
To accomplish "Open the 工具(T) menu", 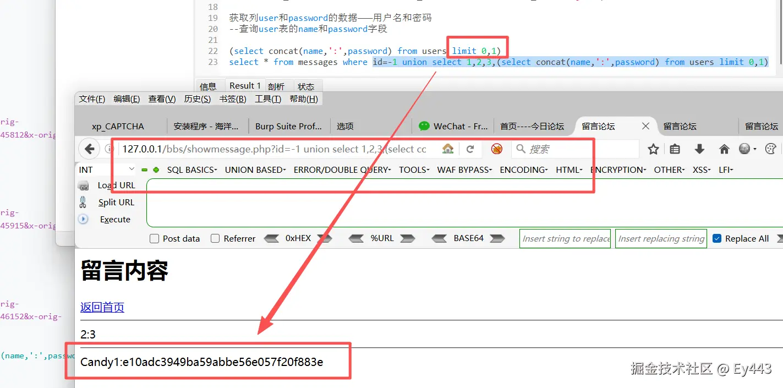I will (268, 99).
